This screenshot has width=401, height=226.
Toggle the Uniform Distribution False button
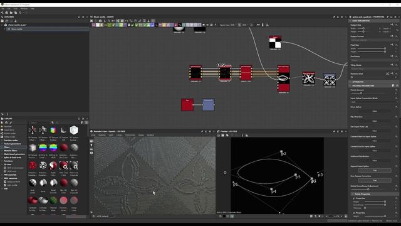[x=375, y=161]
